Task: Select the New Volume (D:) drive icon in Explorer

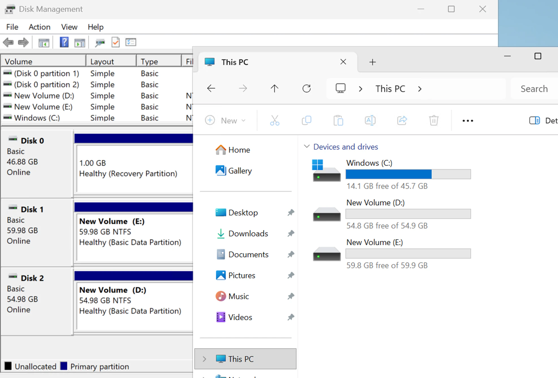Action: coord(327,214)
